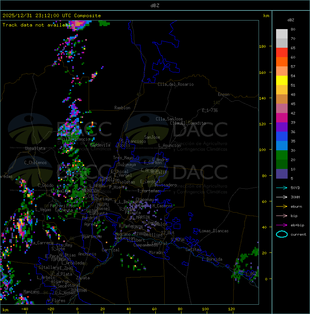The height and width of the screenshot is (314, 310).
Task: Click the 'Clla.del_Rosario' label
Action: pos(175,84)
